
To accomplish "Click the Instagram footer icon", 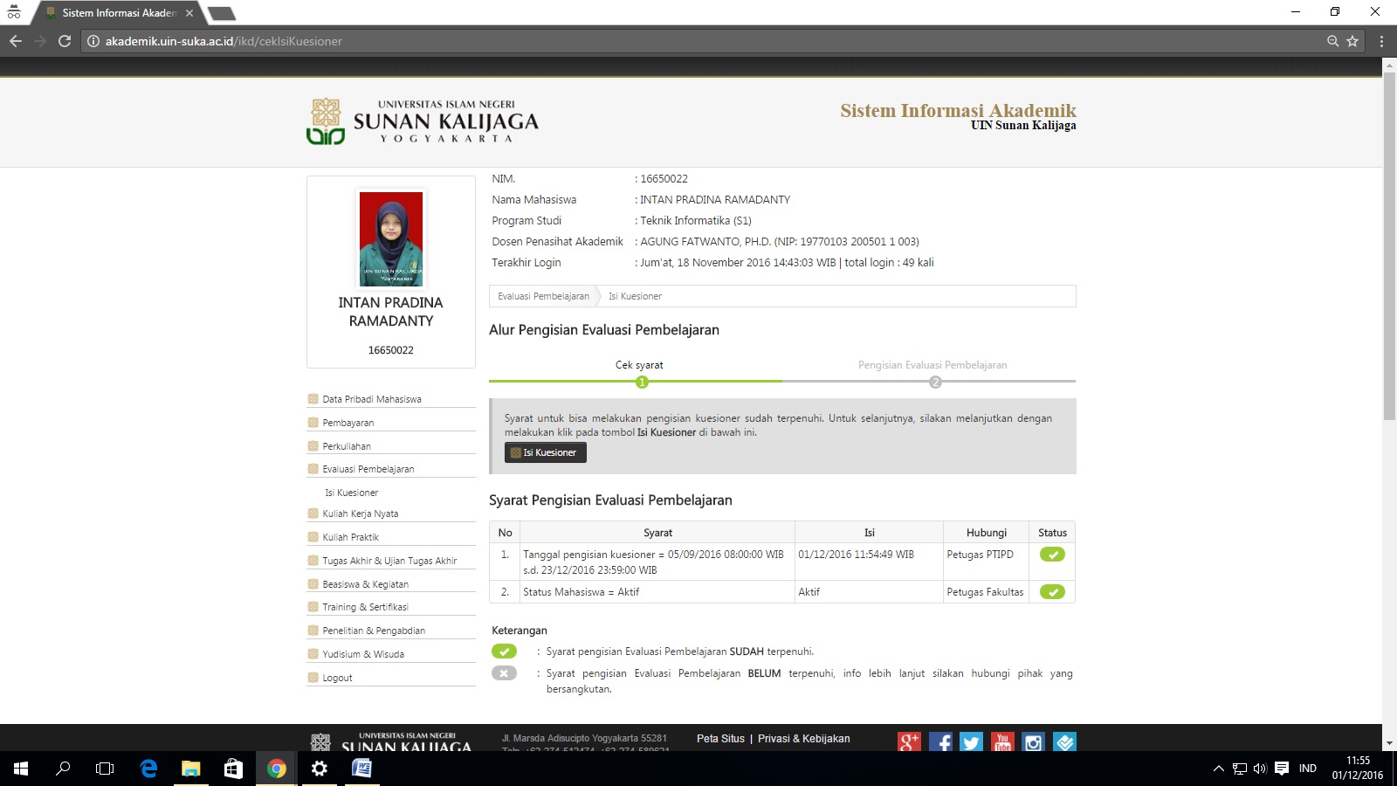I will (1033, 741).
